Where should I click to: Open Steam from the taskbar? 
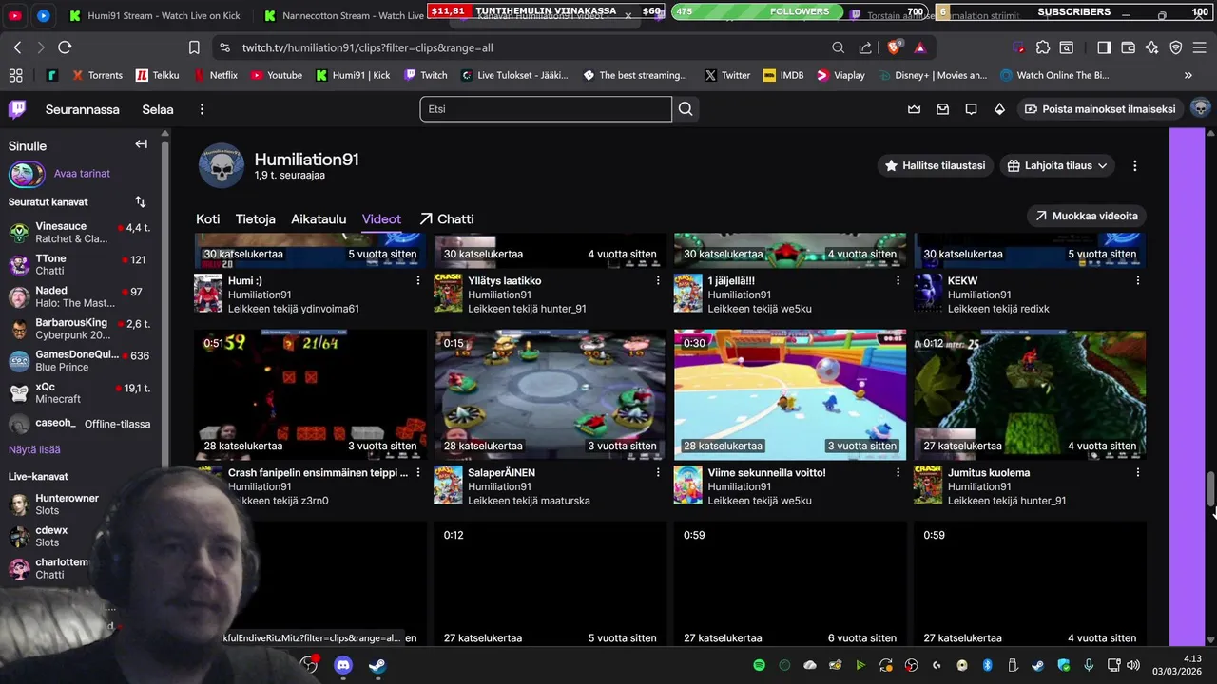click(x=377, y=666)
